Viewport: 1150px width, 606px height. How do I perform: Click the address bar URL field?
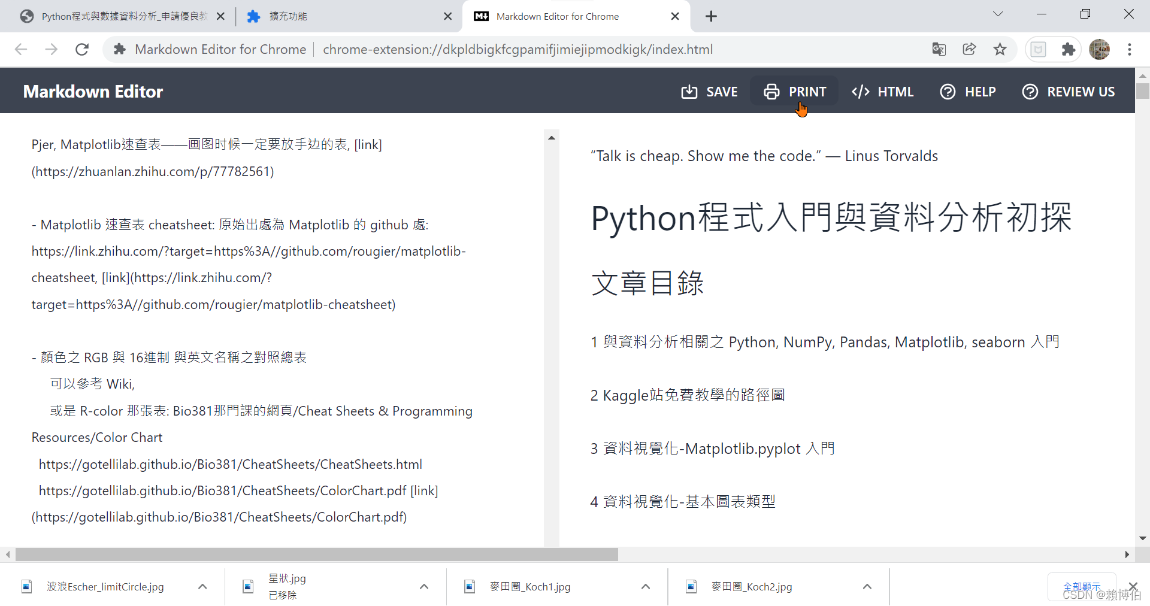point(517,49)
